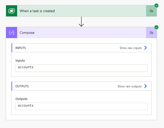Open the Show raw outputs link
This screenshot has height=128, width=164.
(129, 86)
